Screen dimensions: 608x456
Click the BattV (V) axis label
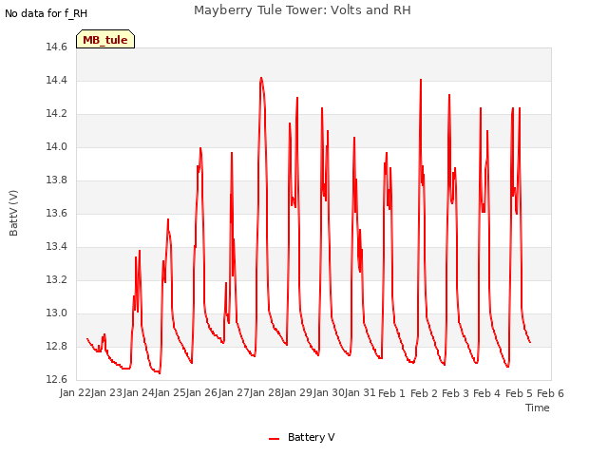13,213
